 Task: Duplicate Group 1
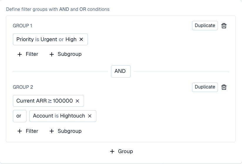[x=205, y=26]
